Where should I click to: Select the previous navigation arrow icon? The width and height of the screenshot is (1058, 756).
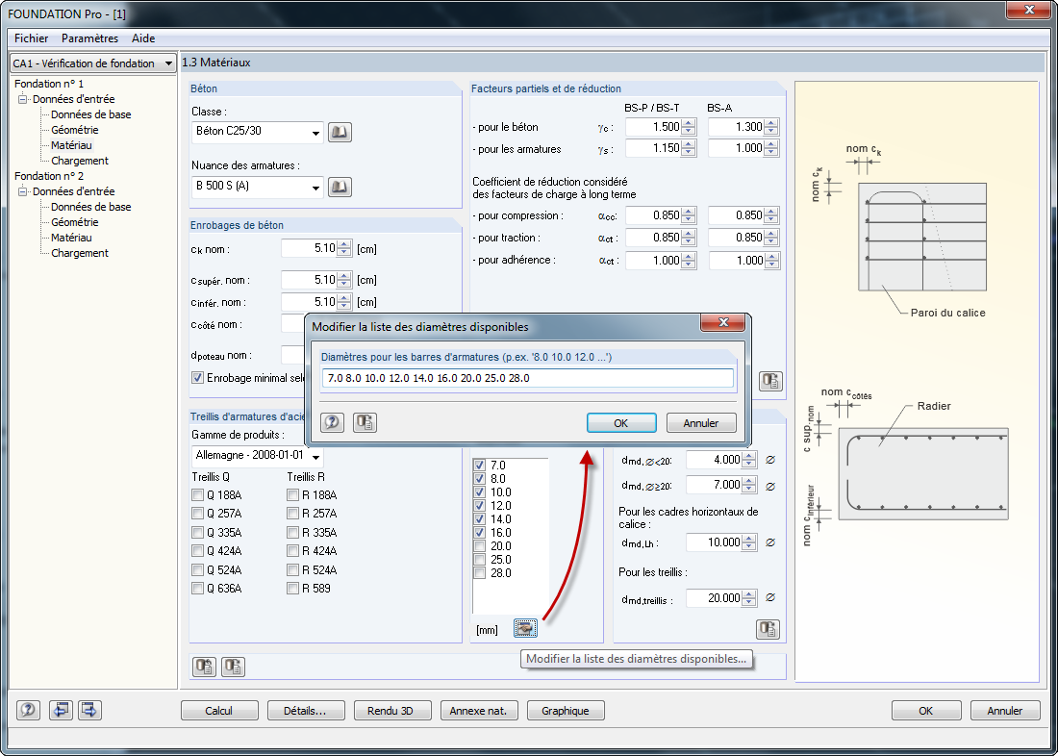(60, 710)
